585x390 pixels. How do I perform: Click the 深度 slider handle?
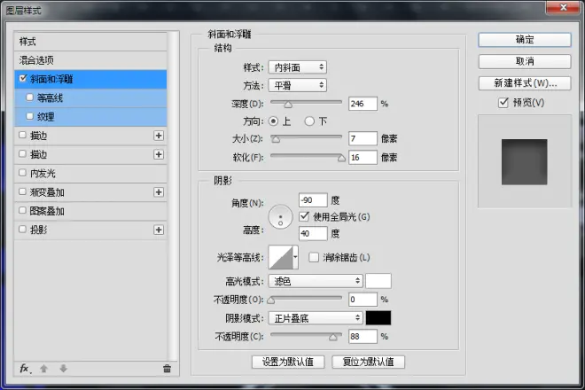click(288, 105)
